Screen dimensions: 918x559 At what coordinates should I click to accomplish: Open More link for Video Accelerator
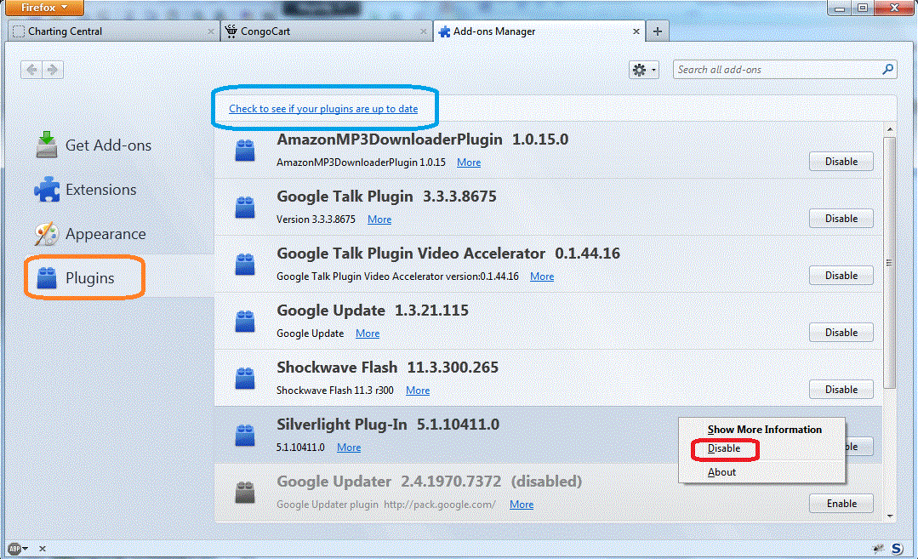tap(542, 277)
